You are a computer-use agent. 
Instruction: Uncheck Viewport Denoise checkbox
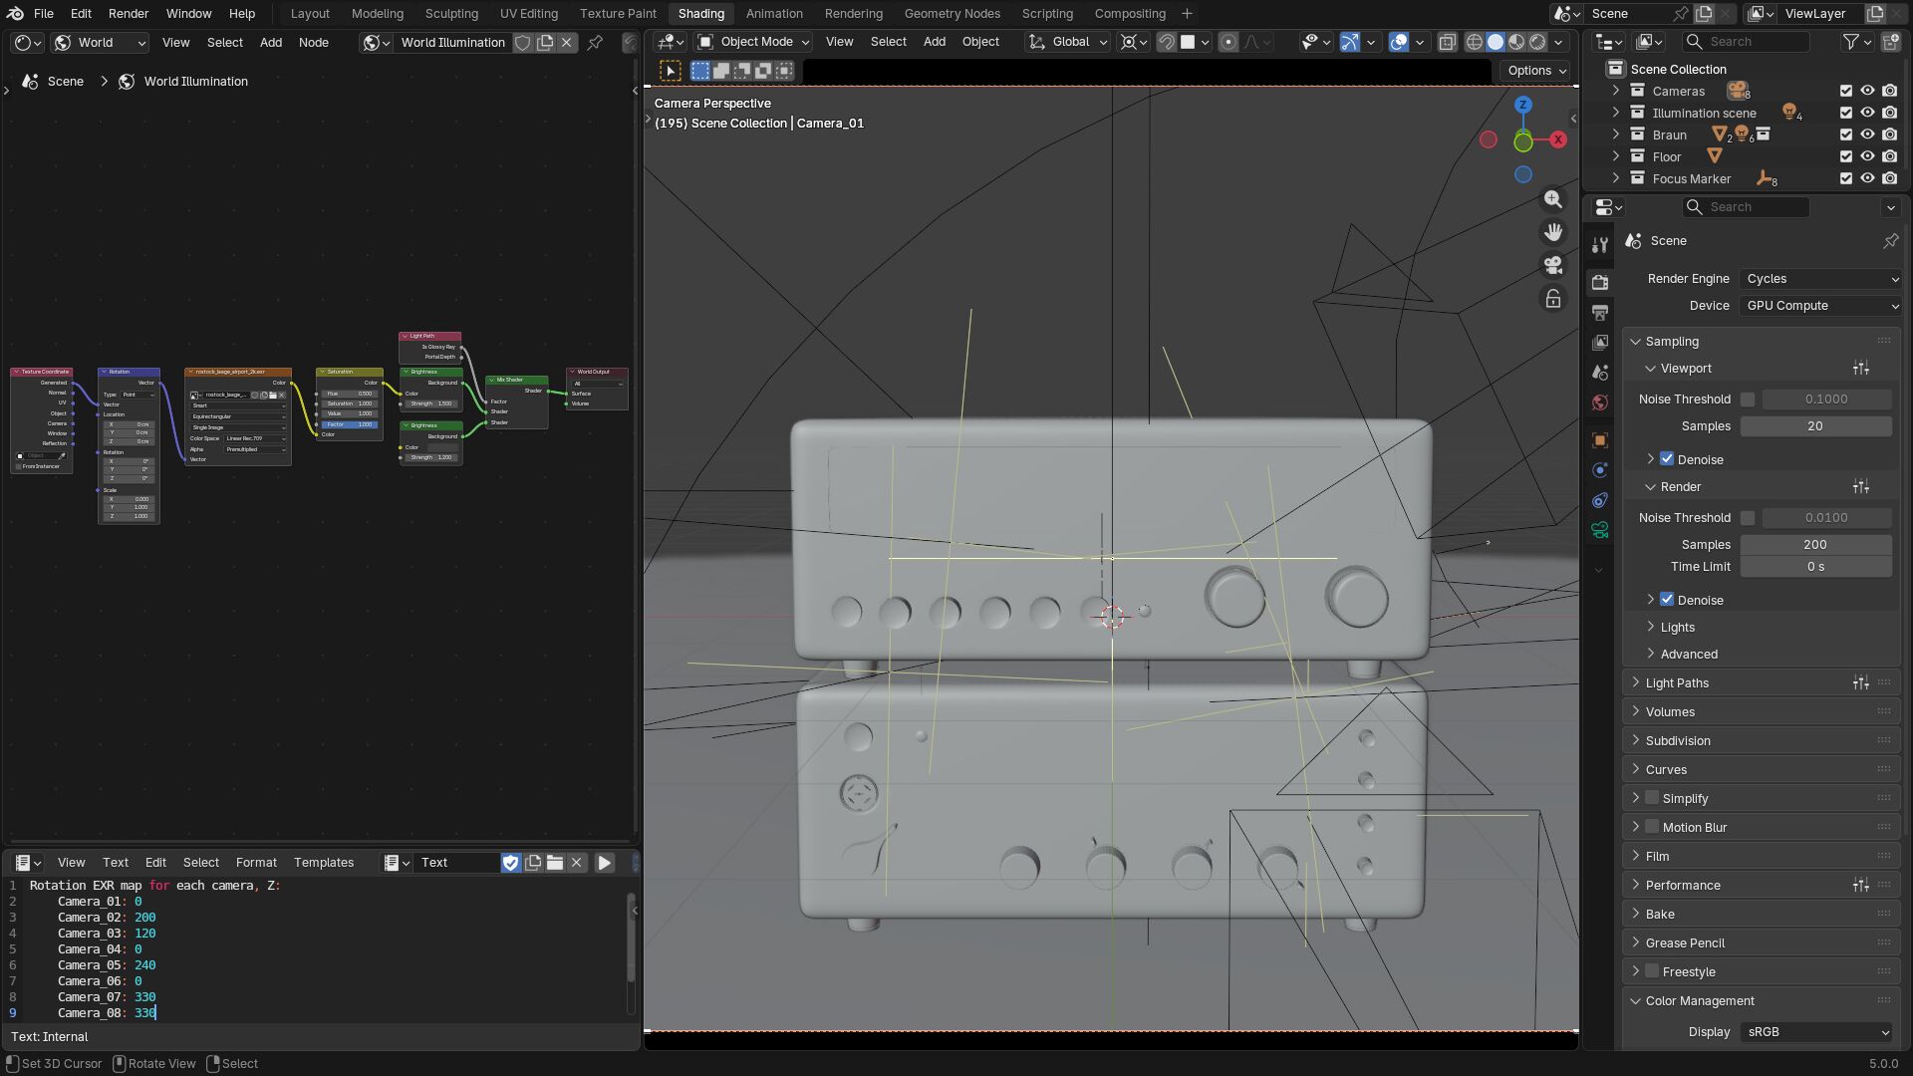tap(1667, 459)
